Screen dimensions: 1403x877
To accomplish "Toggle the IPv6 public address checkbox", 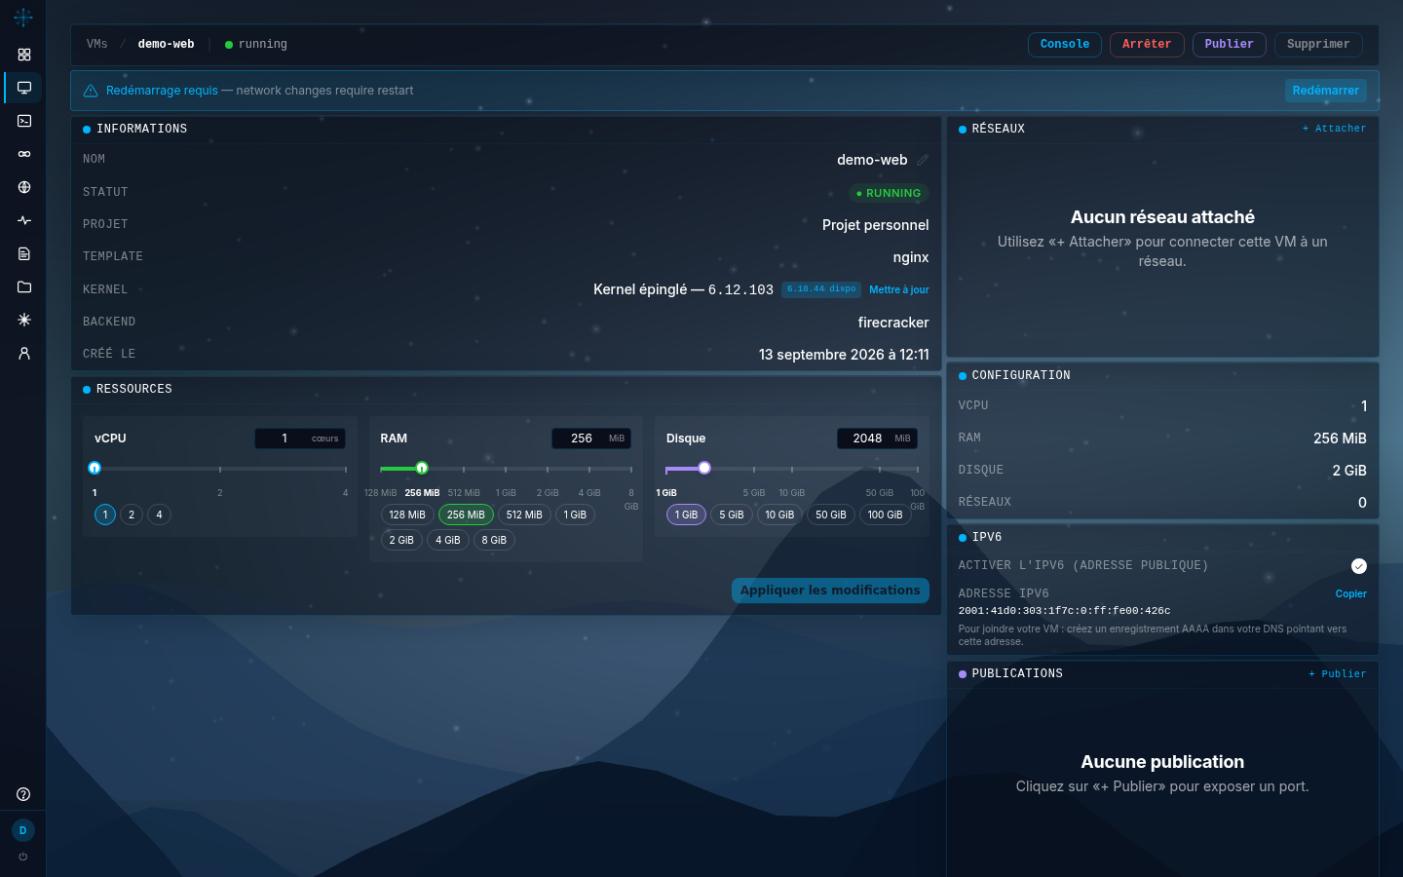I will [1359, 566].
